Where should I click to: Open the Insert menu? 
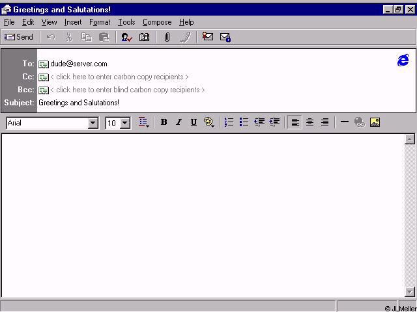click(x=73, y=22)
